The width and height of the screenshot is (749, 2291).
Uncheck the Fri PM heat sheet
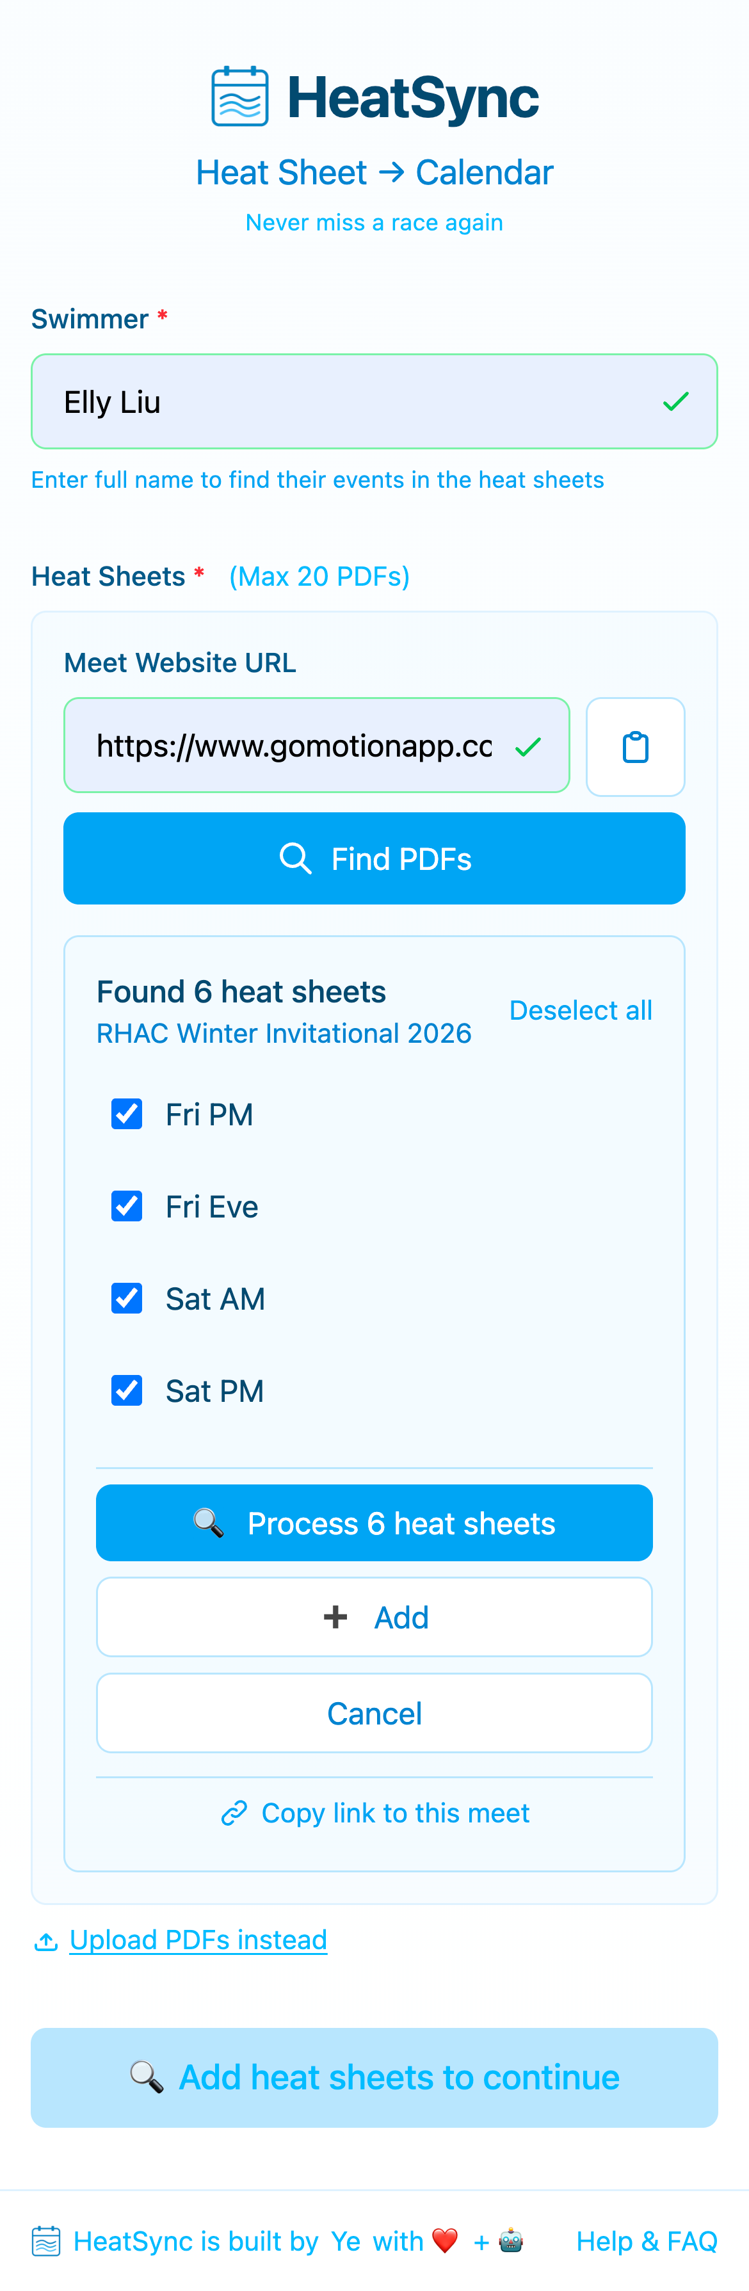(x=126, y=1113)
